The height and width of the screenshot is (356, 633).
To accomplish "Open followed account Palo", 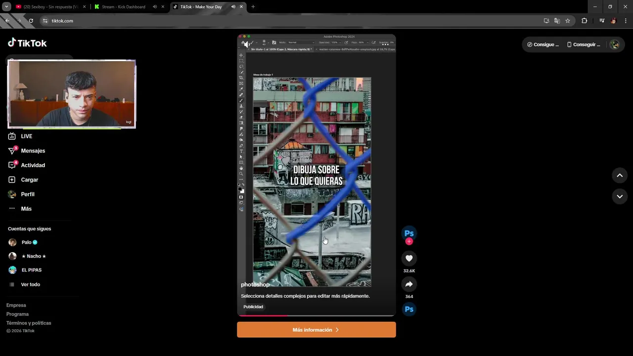I will point(23,242).
